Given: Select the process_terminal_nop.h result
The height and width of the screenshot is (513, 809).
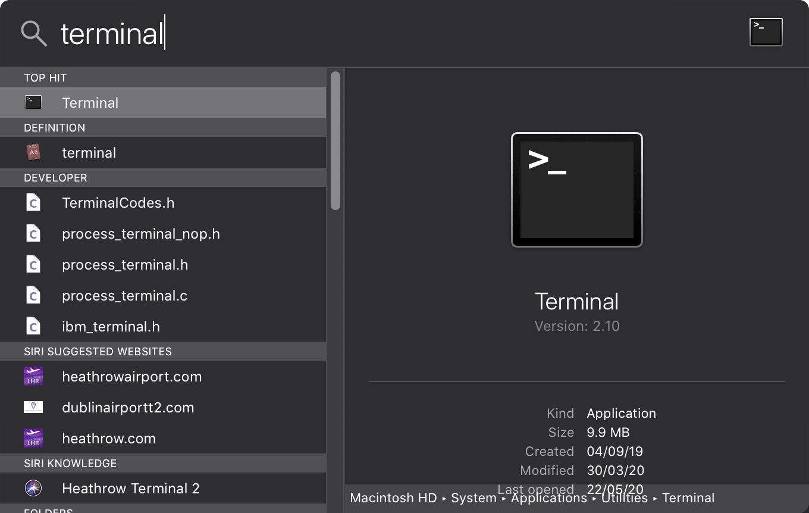Looking at the screenshot, I should pos(163,233).
